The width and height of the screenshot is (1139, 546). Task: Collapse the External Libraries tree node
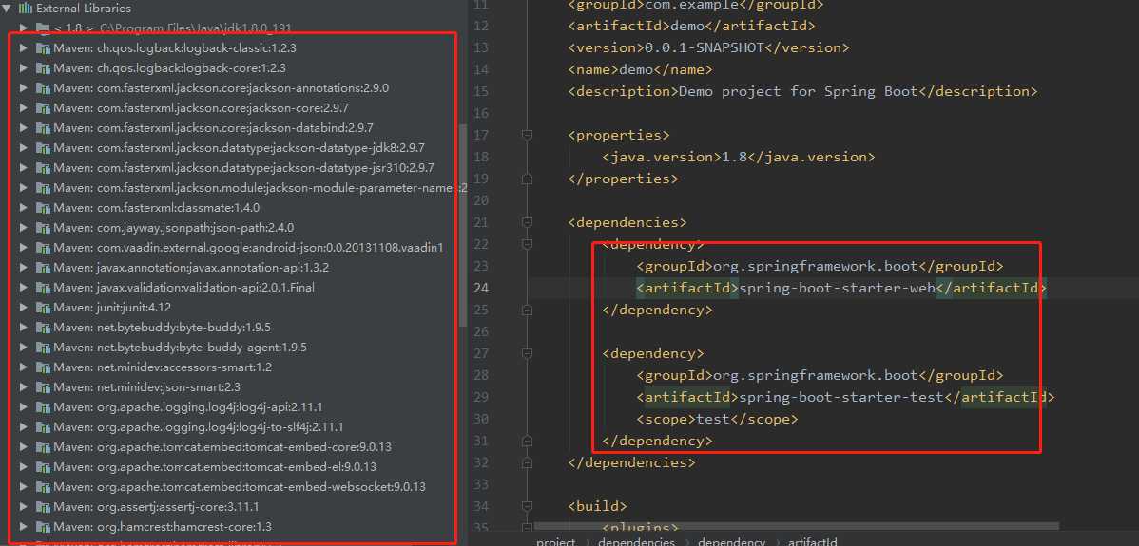click(8, 9)
